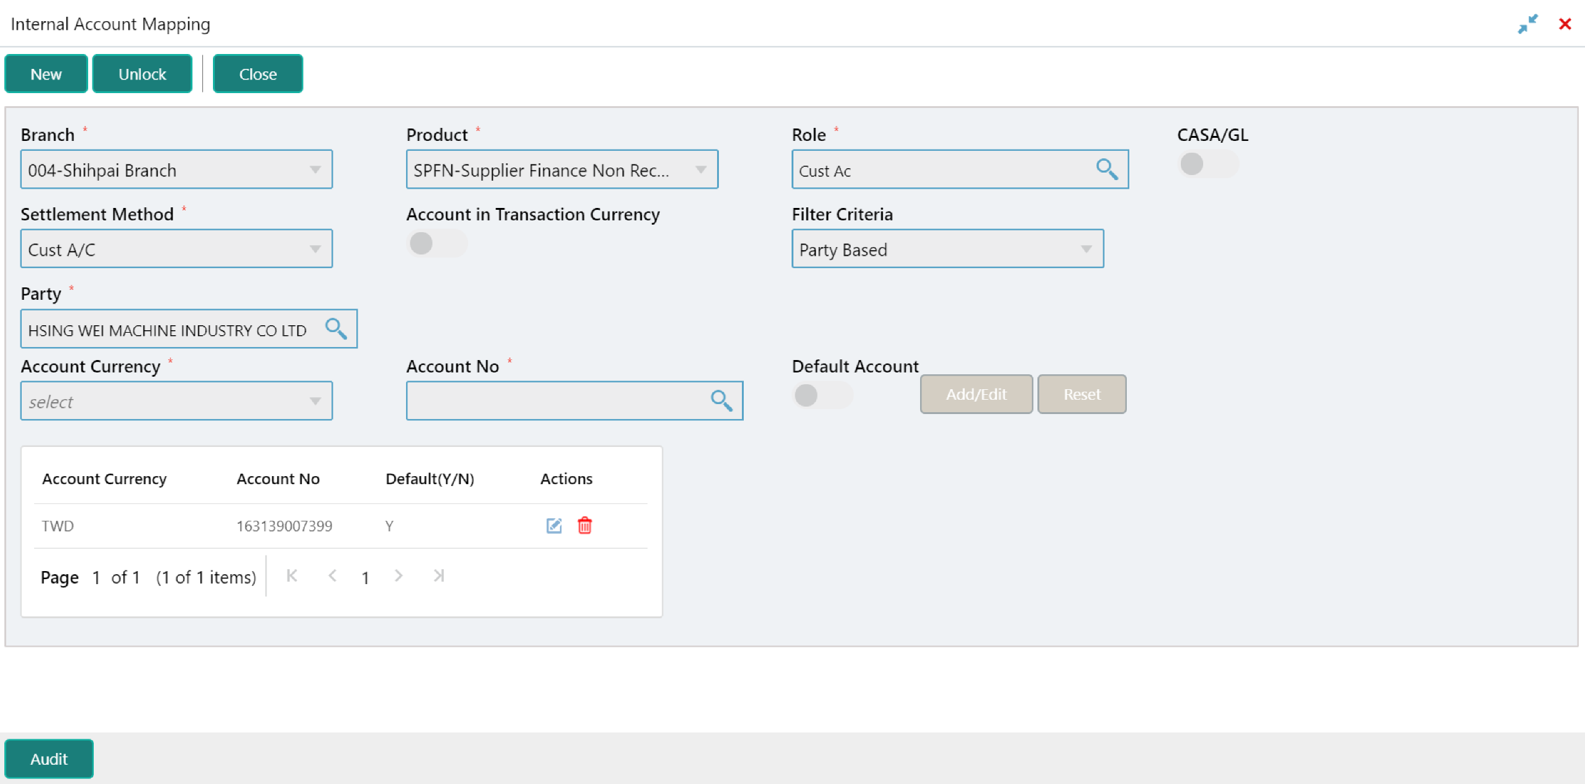Screen dimensions: 1585x784
Task: Open the Product dropdown
Action: (x=562, y=169)
